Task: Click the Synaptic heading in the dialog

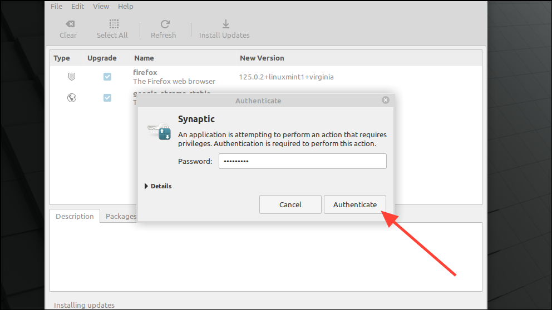Action: tap(196, 119)
